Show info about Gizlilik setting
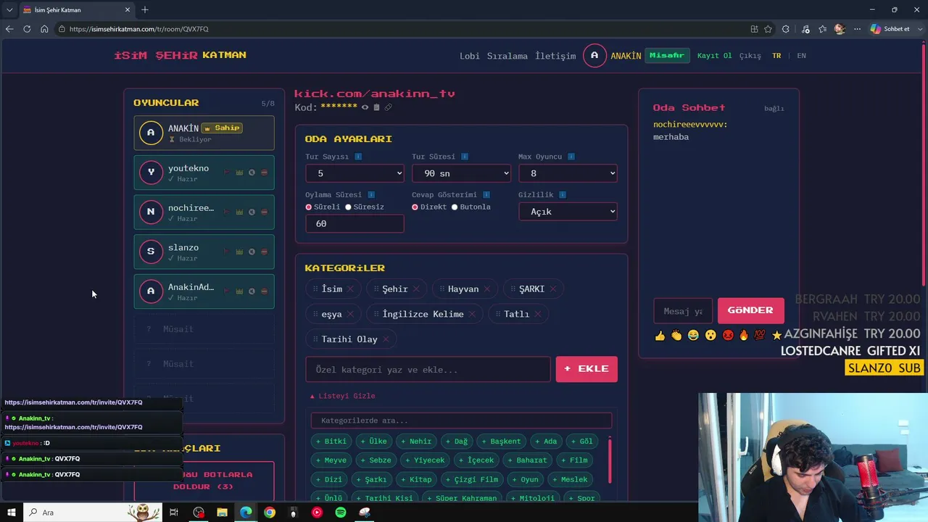 coord(562,195)
